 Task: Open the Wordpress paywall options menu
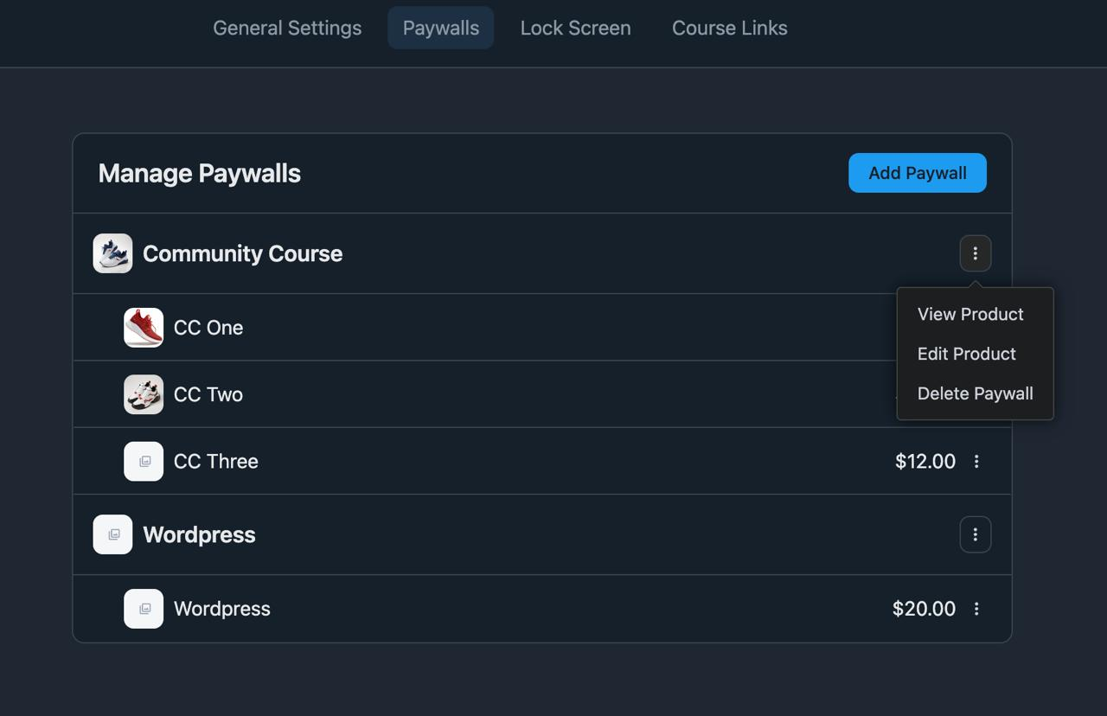976,534
